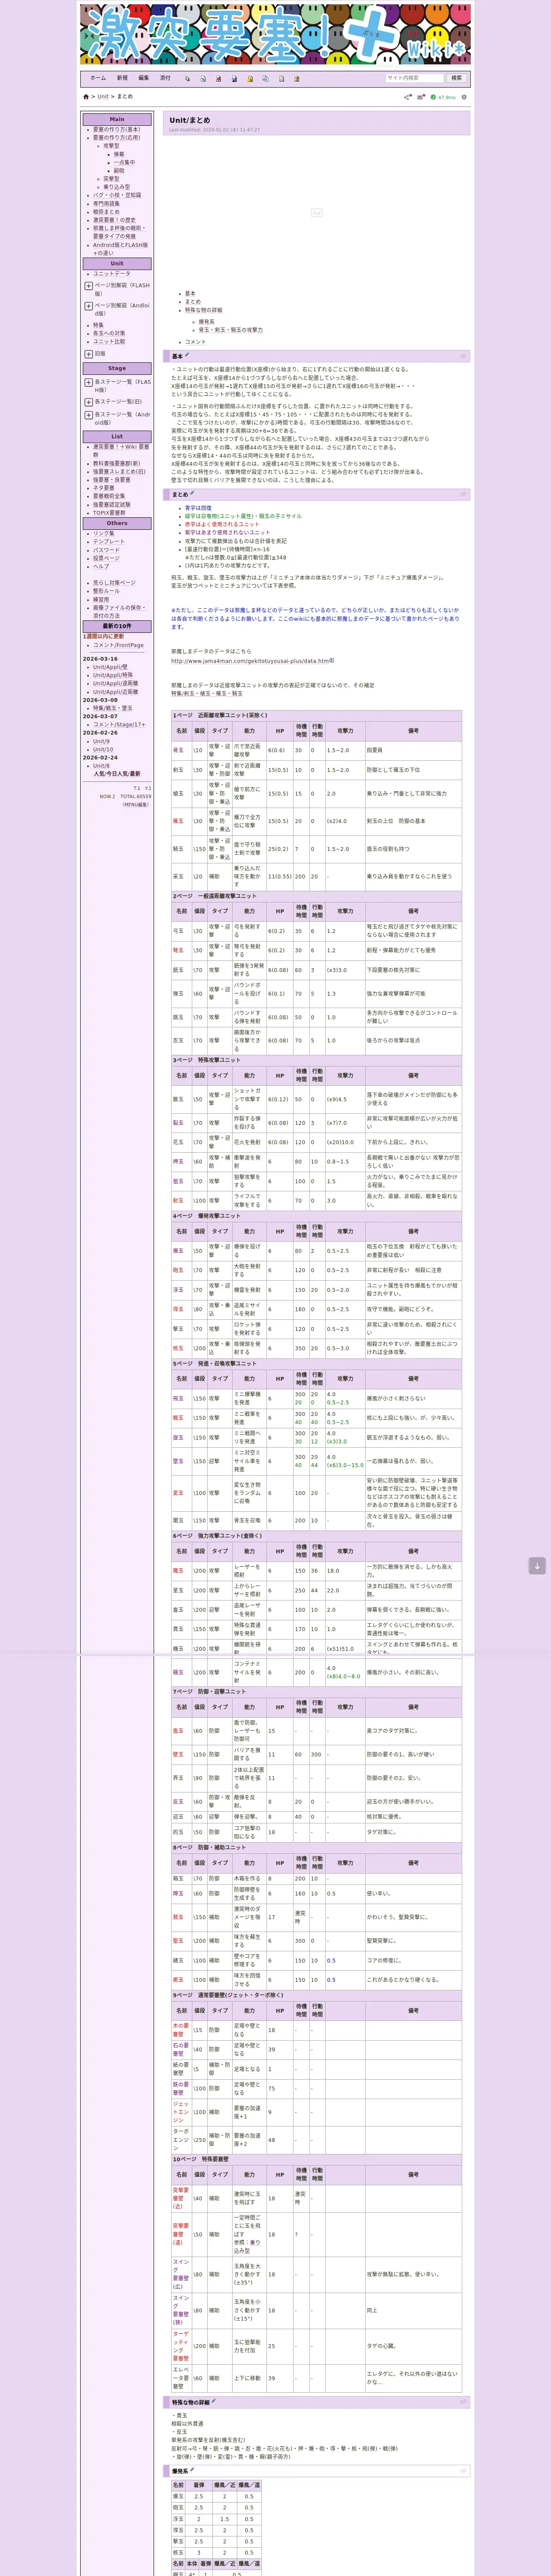Image resolution: width=551 pixels, height=2576 pixels.
Task: Open ユニットデータ in the sidebar
Action: coord(112,274)
